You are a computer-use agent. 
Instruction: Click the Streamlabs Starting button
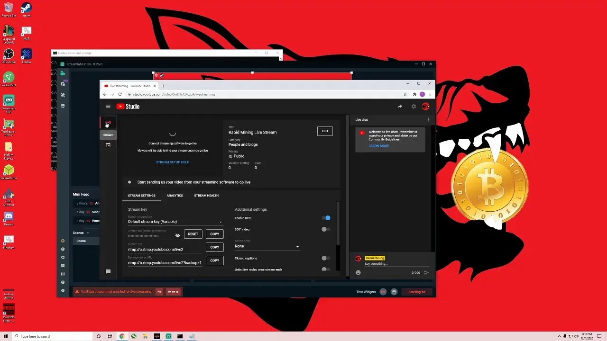point(417,292)
